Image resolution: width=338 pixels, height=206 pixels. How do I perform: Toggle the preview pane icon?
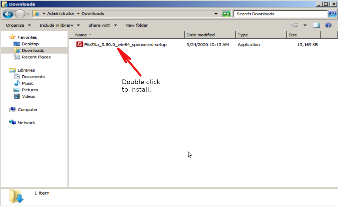tap(316, 25)
